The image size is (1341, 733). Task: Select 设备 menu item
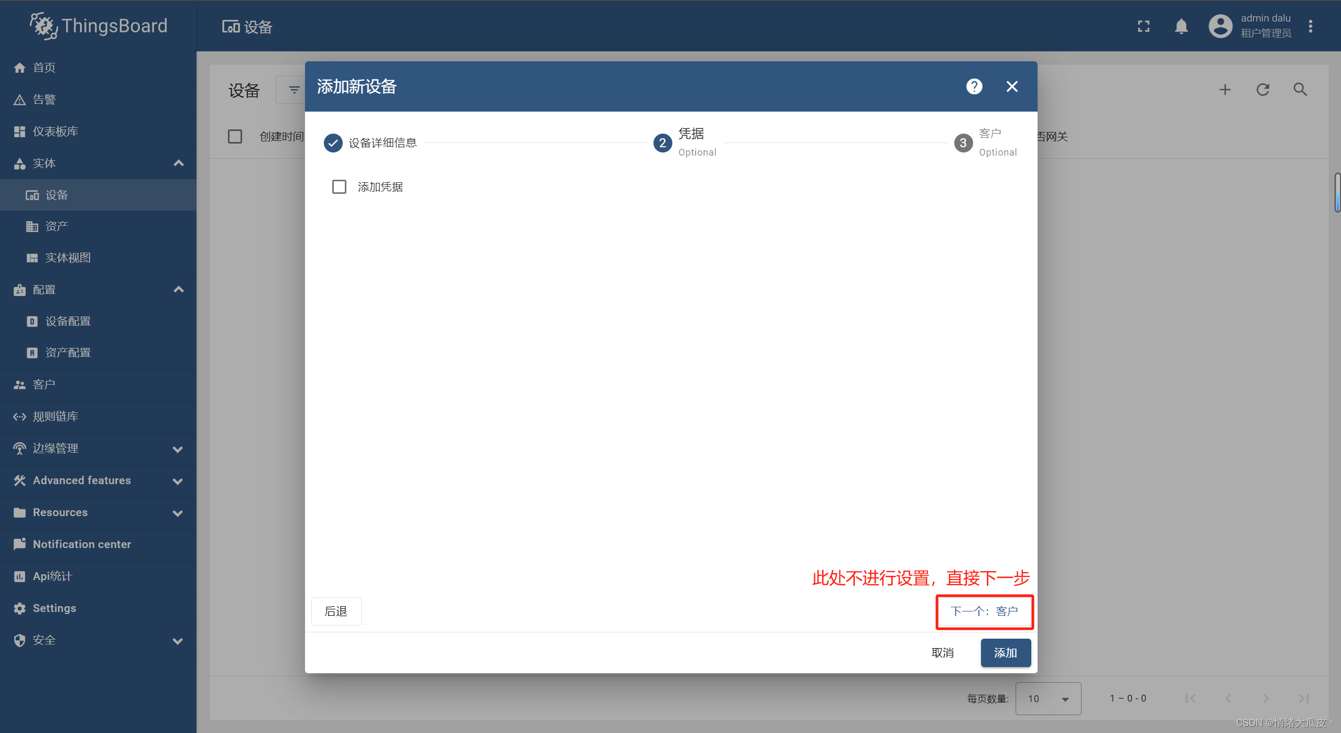[x=56, y=194]
